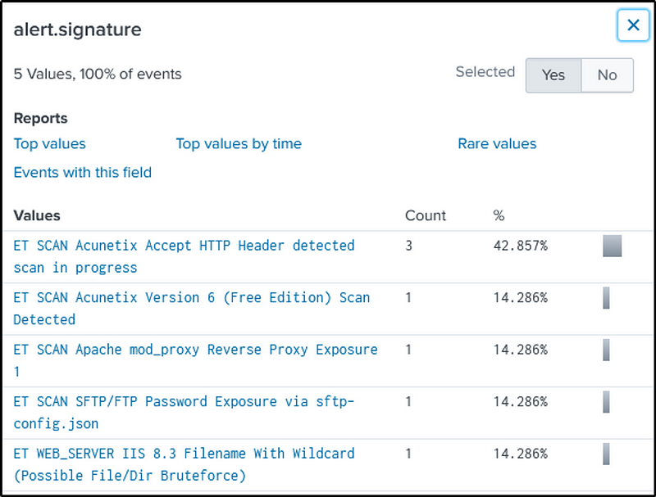This screenshot has width=656, height=497.
Task: Filter by Acunetix Accept HTTP Header signature
Action: pos(184,246)
